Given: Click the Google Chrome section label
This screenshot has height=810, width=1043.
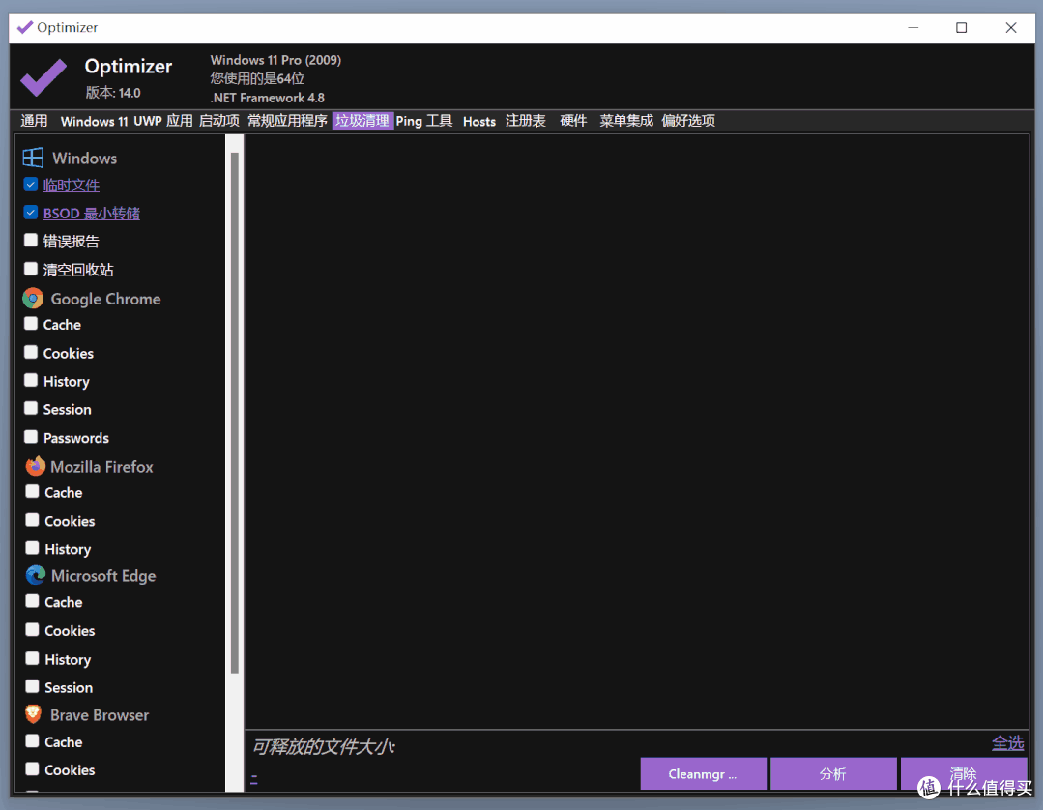Looking at the screenshot, I should (105, 299).
